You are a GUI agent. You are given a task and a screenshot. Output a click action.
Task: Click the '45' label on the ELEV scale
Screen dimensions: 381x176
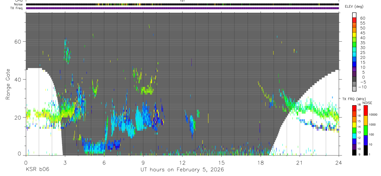pos(363,33)
